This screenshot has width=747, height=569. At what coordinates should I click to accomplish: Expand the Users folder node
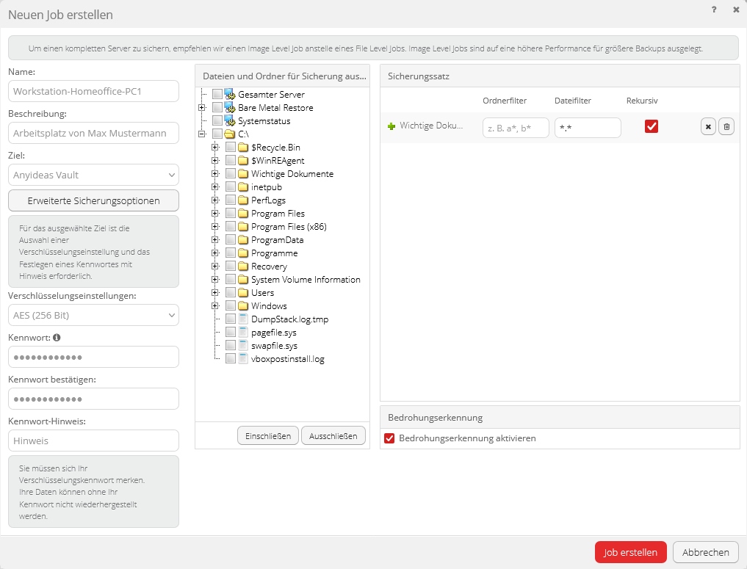[x=215, y=293]
